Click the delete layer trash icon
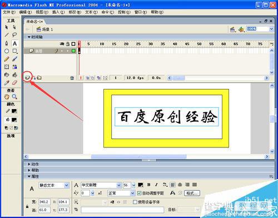Screen dimensions: 278x218 (72, 78)
